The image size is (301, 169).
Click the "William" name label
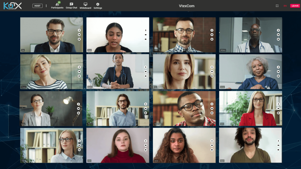tap(223, 50)
